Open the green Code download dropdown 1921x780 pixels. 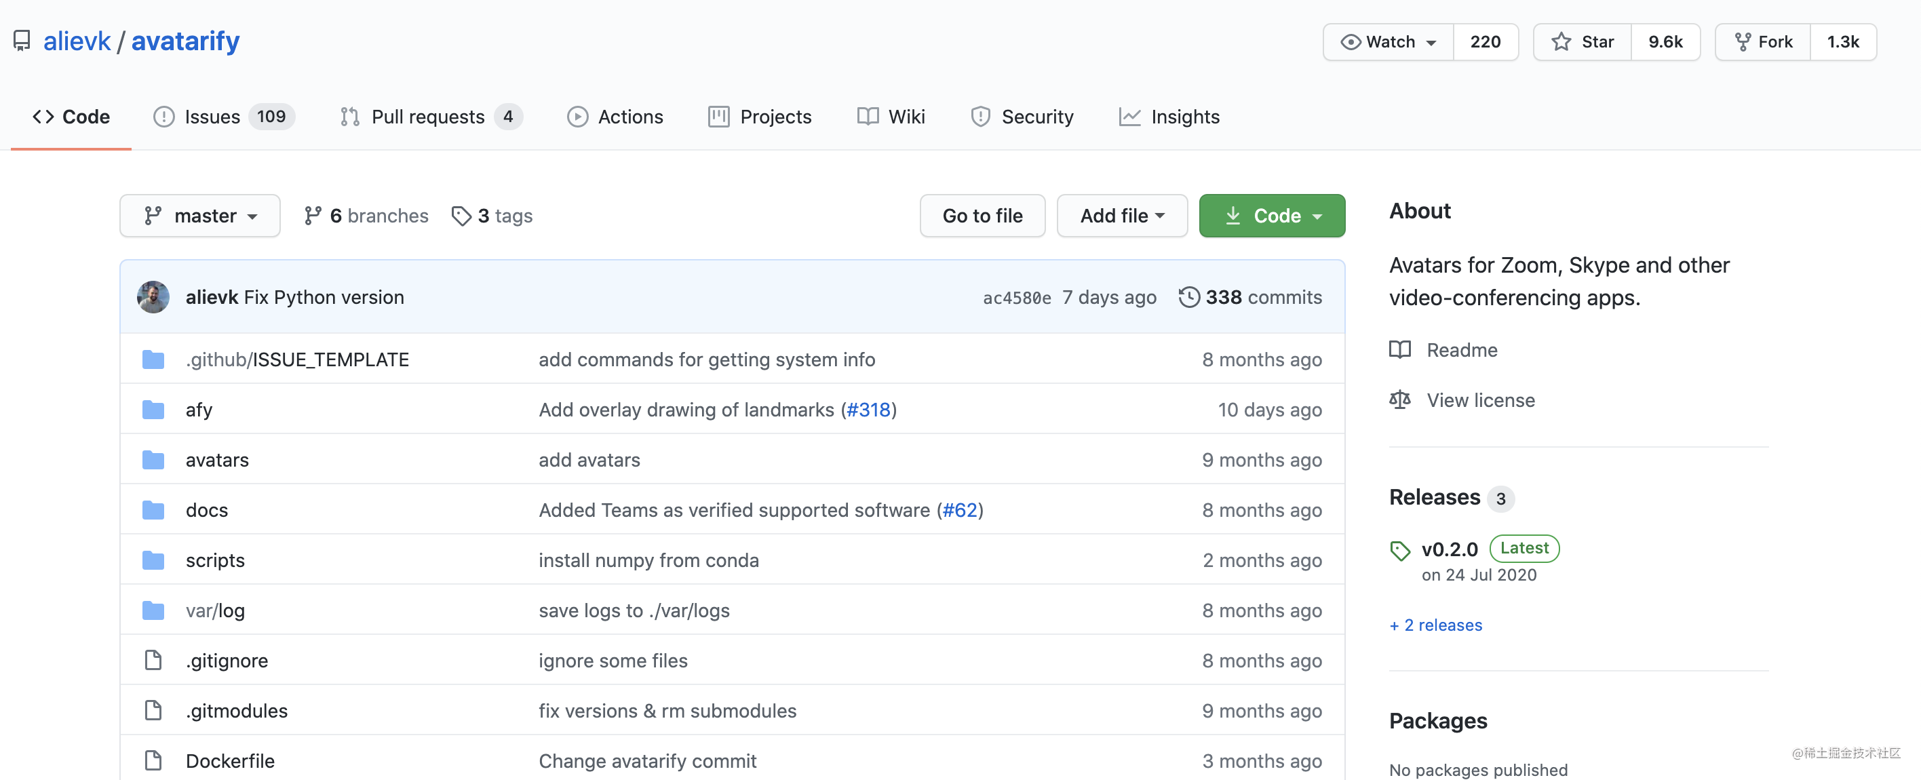click(1271, 216)
